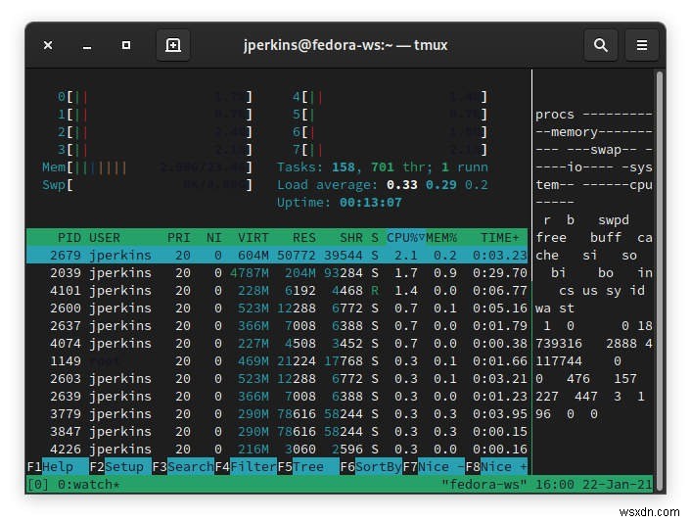Sort by the USER column header
691x522 pixels.
(x=105, y=238)
